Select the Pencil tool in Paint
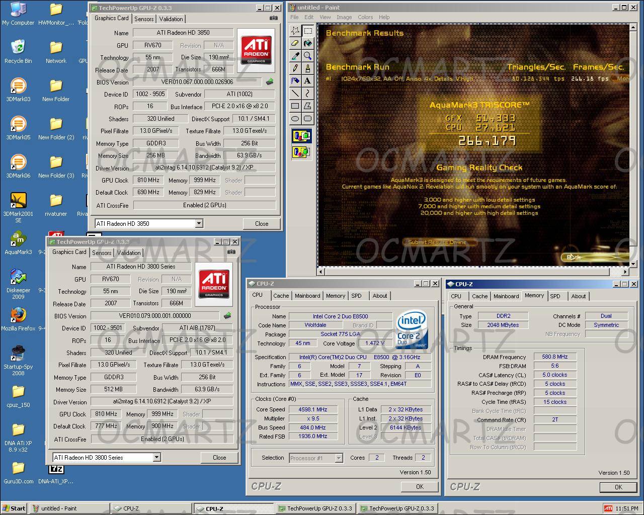The width and height of the screenshot is (644, 515). pyautogui.click(x=295, y=68)
